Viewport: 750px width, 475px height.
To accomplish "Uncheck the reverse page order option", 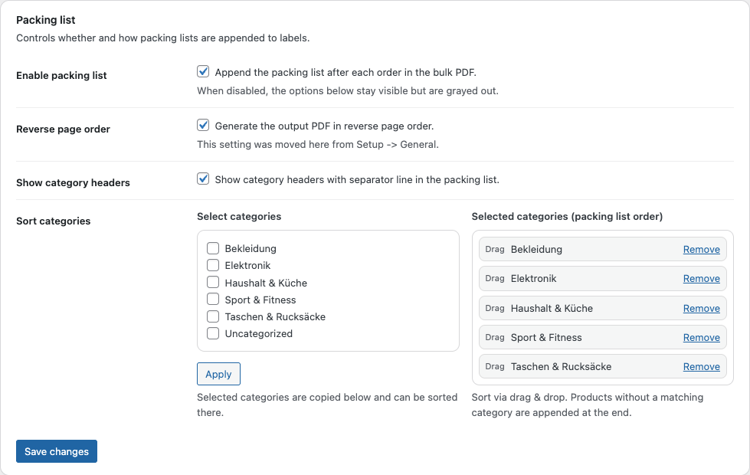I will coord(203,126).
